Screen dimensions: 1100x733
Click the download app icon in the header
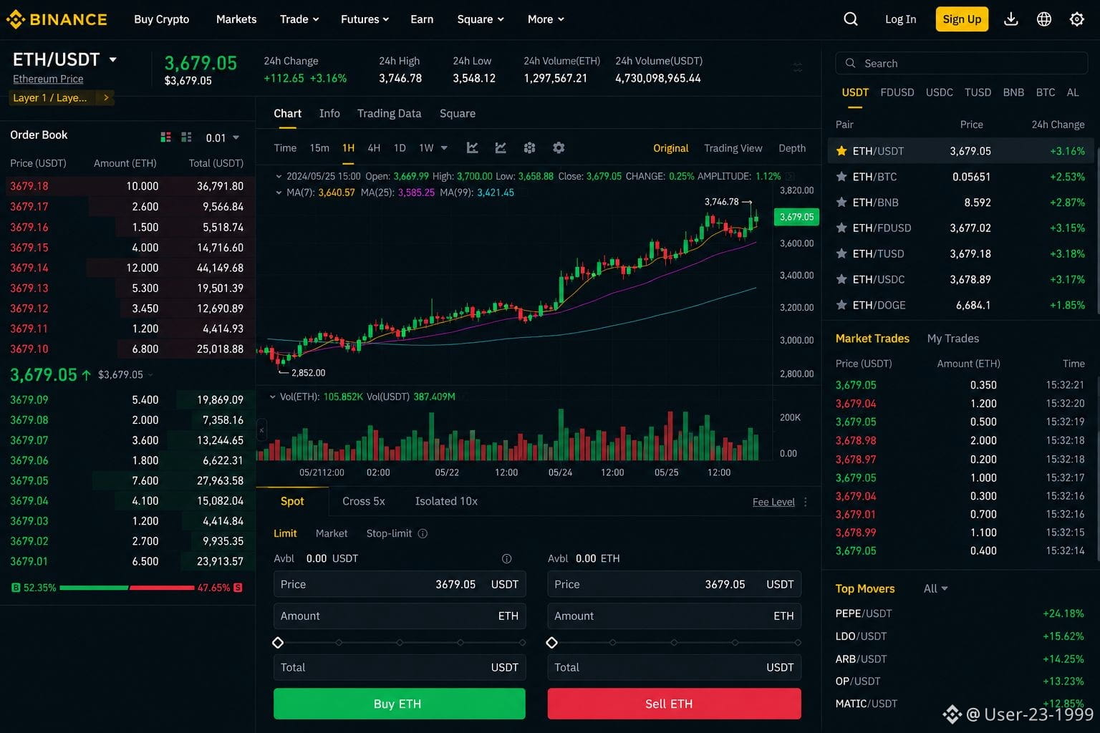pyautogui.click(x=1011, y=19)
